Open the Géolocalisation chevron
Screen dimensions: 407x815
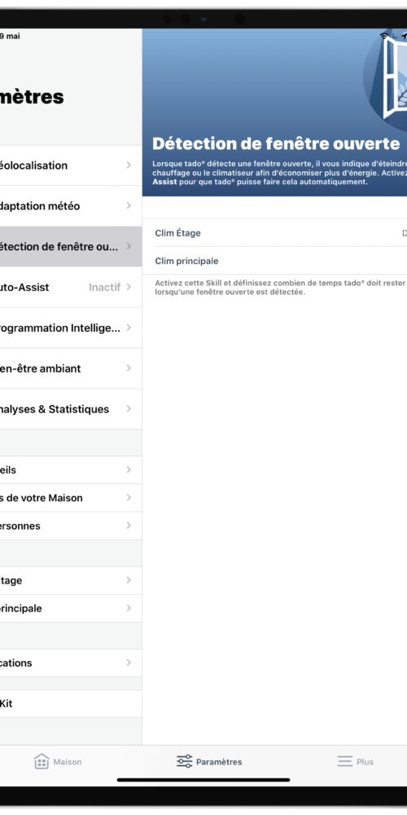tap(129, 165)
